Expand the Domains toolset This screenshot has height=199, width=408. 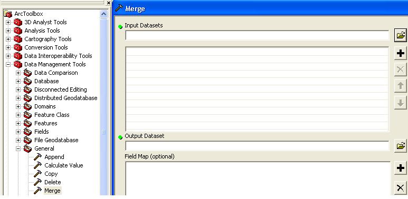click(18, 106)
